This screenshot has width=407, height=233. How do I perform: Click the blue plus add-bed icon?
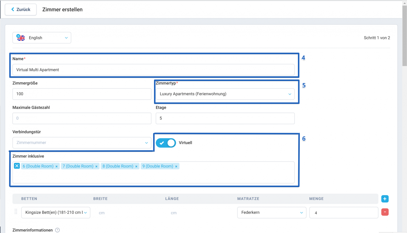pyautogui.click(x=385, y=199)
